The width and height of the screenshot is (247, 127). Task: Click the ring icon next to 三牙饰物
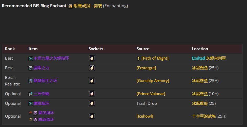click(31, 94)
